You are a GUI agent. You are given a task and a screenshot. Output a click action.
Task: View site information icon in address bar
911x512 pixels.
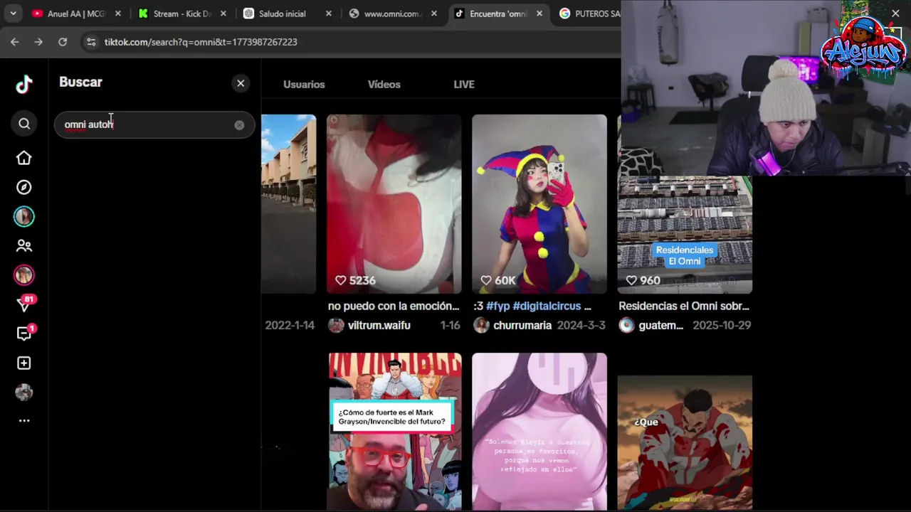90,42
